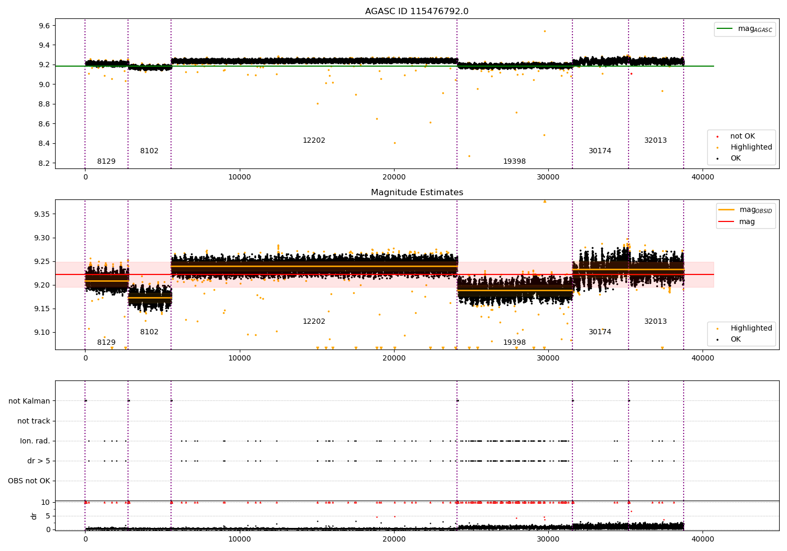Click the 10 tick on the dr axis
Screen dimensions: 787x551
tap(46, 503)
